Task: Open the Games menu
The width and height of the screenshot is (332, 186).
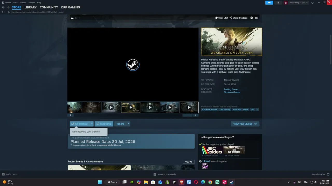Action: 32,3
